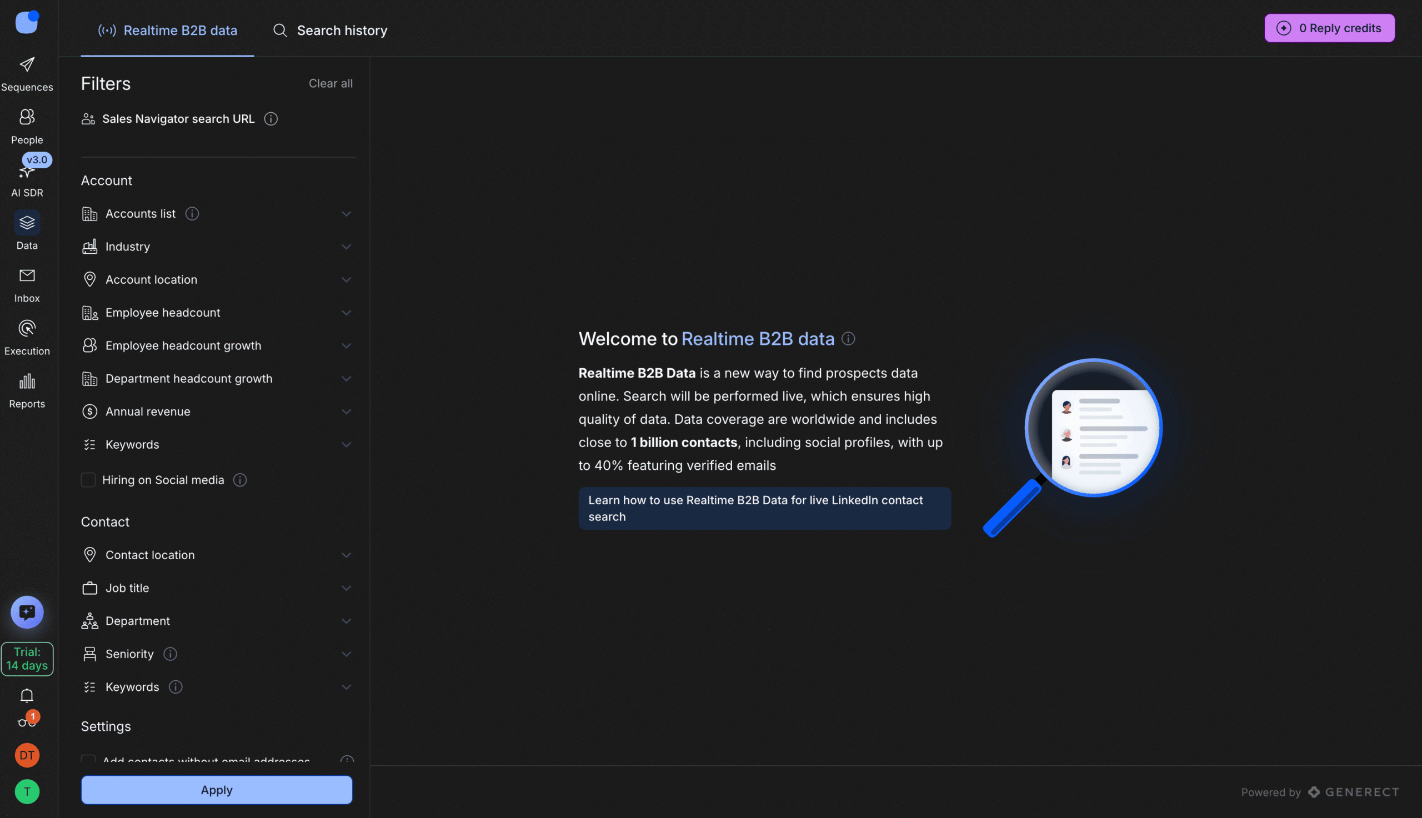This screenshot has height=818, width=1422.
Task: Open the Execution sidebar icon
Action: tap(27, 328)
